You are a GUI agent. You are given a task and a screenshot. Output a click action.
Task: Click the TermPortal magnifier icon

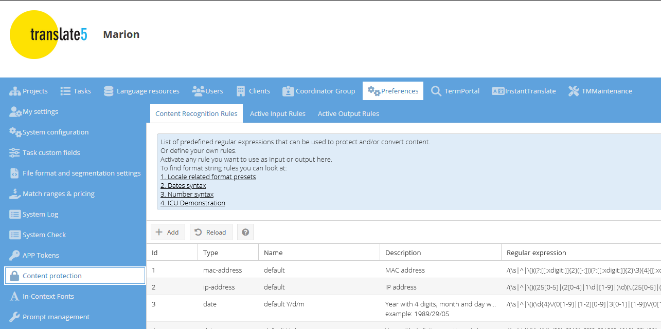[x=436, y=91]
